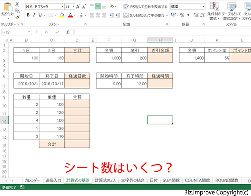Image resolution: width=251 pixels, height=196 pixels.
Task: Click the insert function fx icon
Action: coord(68,32)
